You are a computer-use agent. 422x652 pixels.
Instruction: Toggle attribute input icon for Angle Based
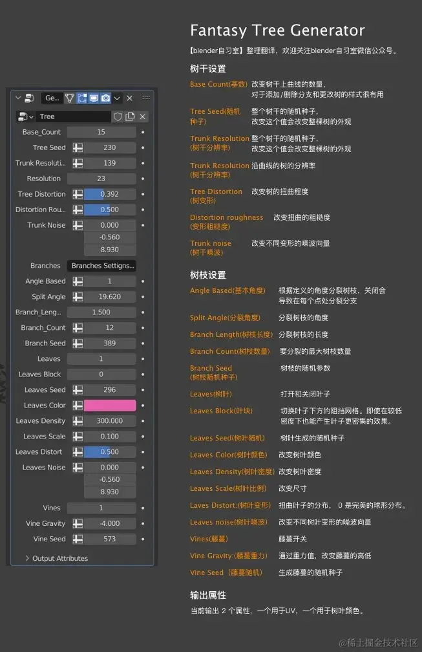(x=78, y=281)
